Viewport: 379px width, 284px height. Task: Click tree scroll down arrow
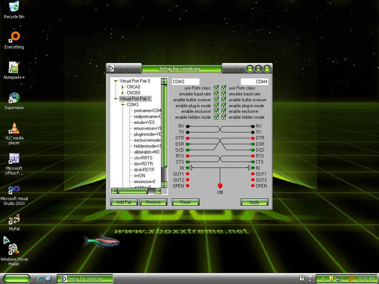164,185
